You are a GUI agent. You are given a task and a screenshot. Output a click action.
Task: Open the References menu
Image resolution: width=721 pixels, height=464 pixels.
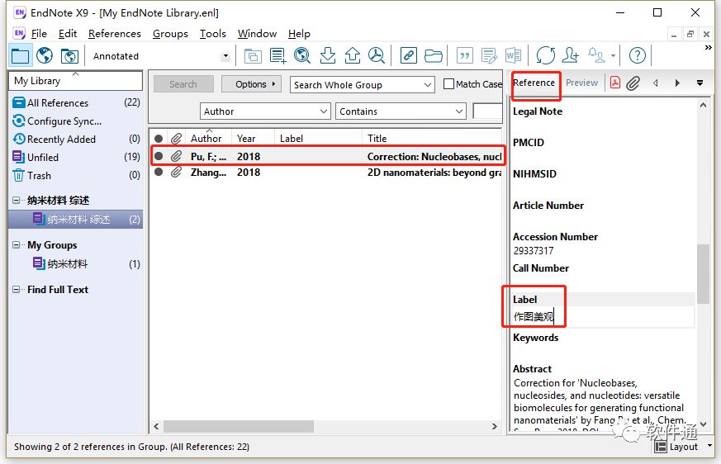[x=114, y=34]
